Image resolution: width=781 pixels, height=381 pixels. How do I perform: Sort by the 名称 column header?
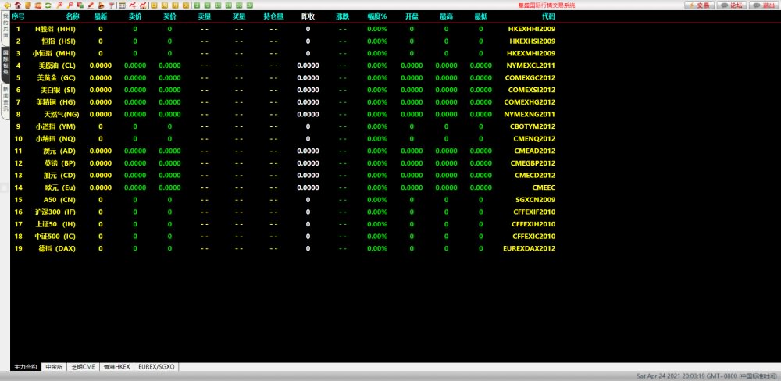click(x=72, y=16)
